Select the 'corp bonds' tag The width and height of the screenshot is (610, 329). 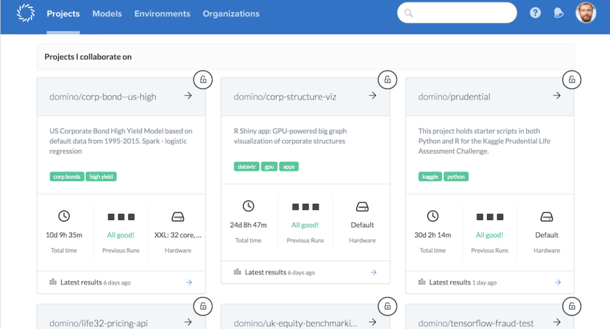tap(67, 177)
